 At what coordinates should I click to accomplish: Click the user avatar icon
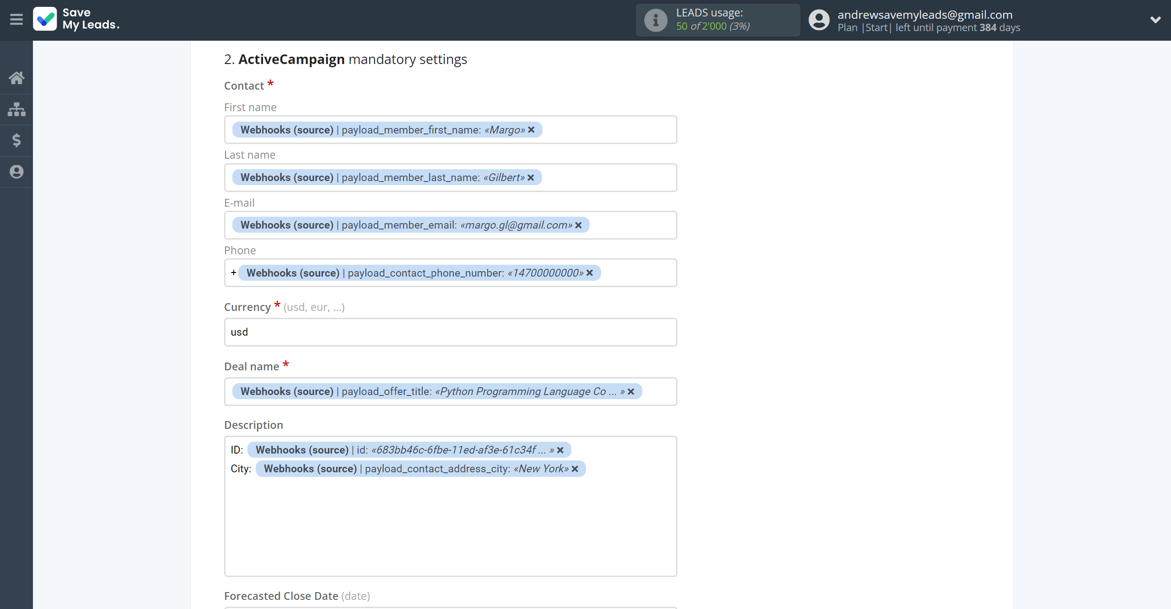(819, 20)
